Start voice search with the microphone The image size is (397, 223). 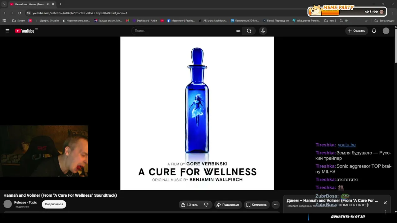point(263,31)
